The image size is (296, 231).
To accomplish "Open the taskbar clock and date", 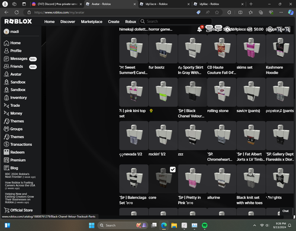I will [279, 225].
